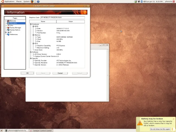The width and height of the screenshot is (176, 132).
Task: Click the scroll down arrow in background window
Action: coord(108,100)
